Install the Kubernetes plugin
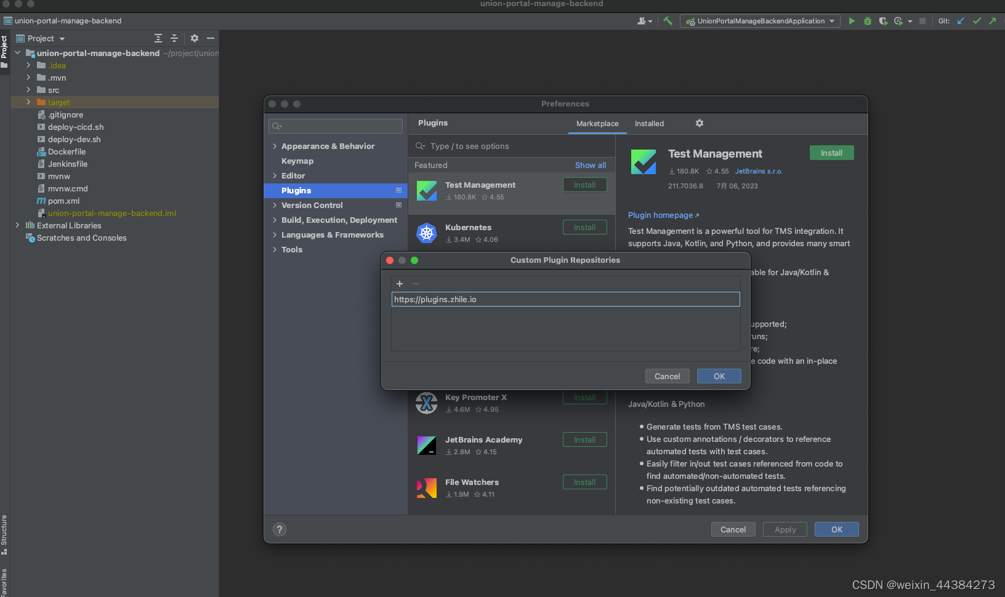The image size is (1005, 597). coord(584,227)
